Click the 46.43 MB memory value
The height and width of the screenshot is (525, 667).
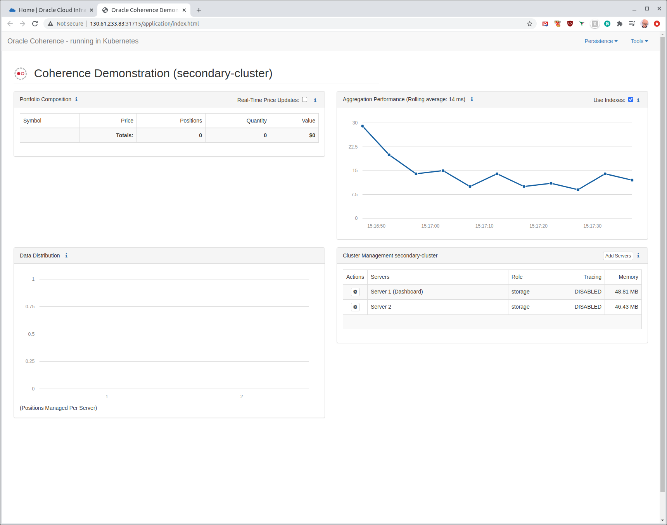coord(626,307)
